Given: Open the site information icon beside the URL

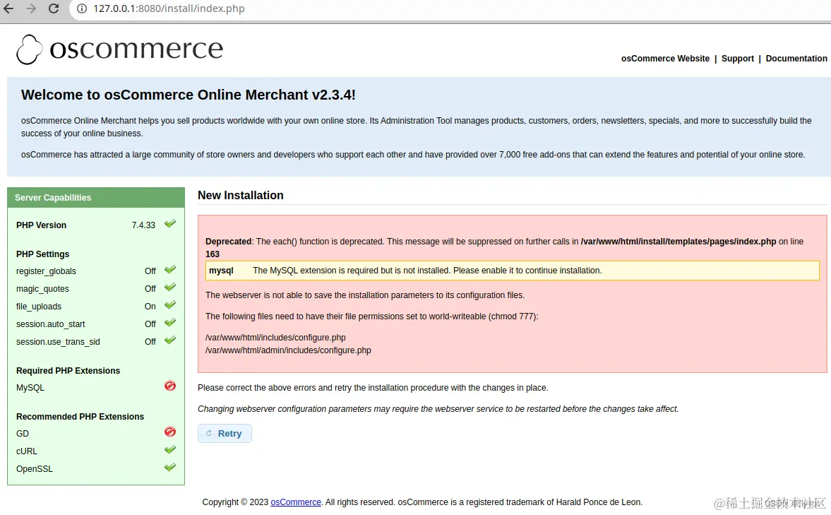Looking at the screenshot, I should pyautogui.click(x=82, y=8).
